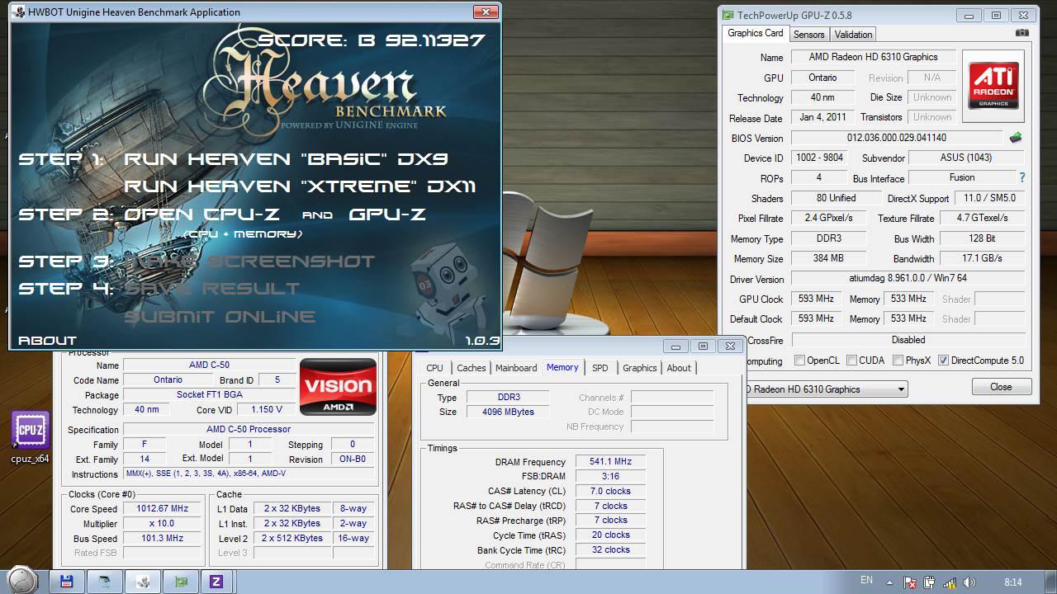Click the Bandwidth value 17.1 GB/s
This screenshot has height=594, width=1057.
pyautogui.click(x=982, y=258)
